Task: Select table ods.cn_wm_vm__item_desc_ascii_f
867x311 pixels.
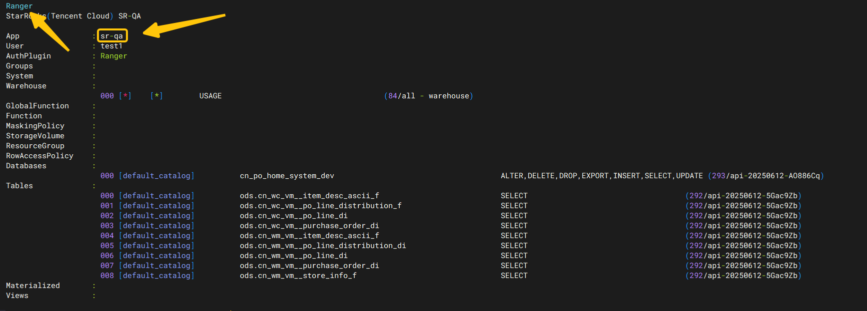Action: pos(309,236)
